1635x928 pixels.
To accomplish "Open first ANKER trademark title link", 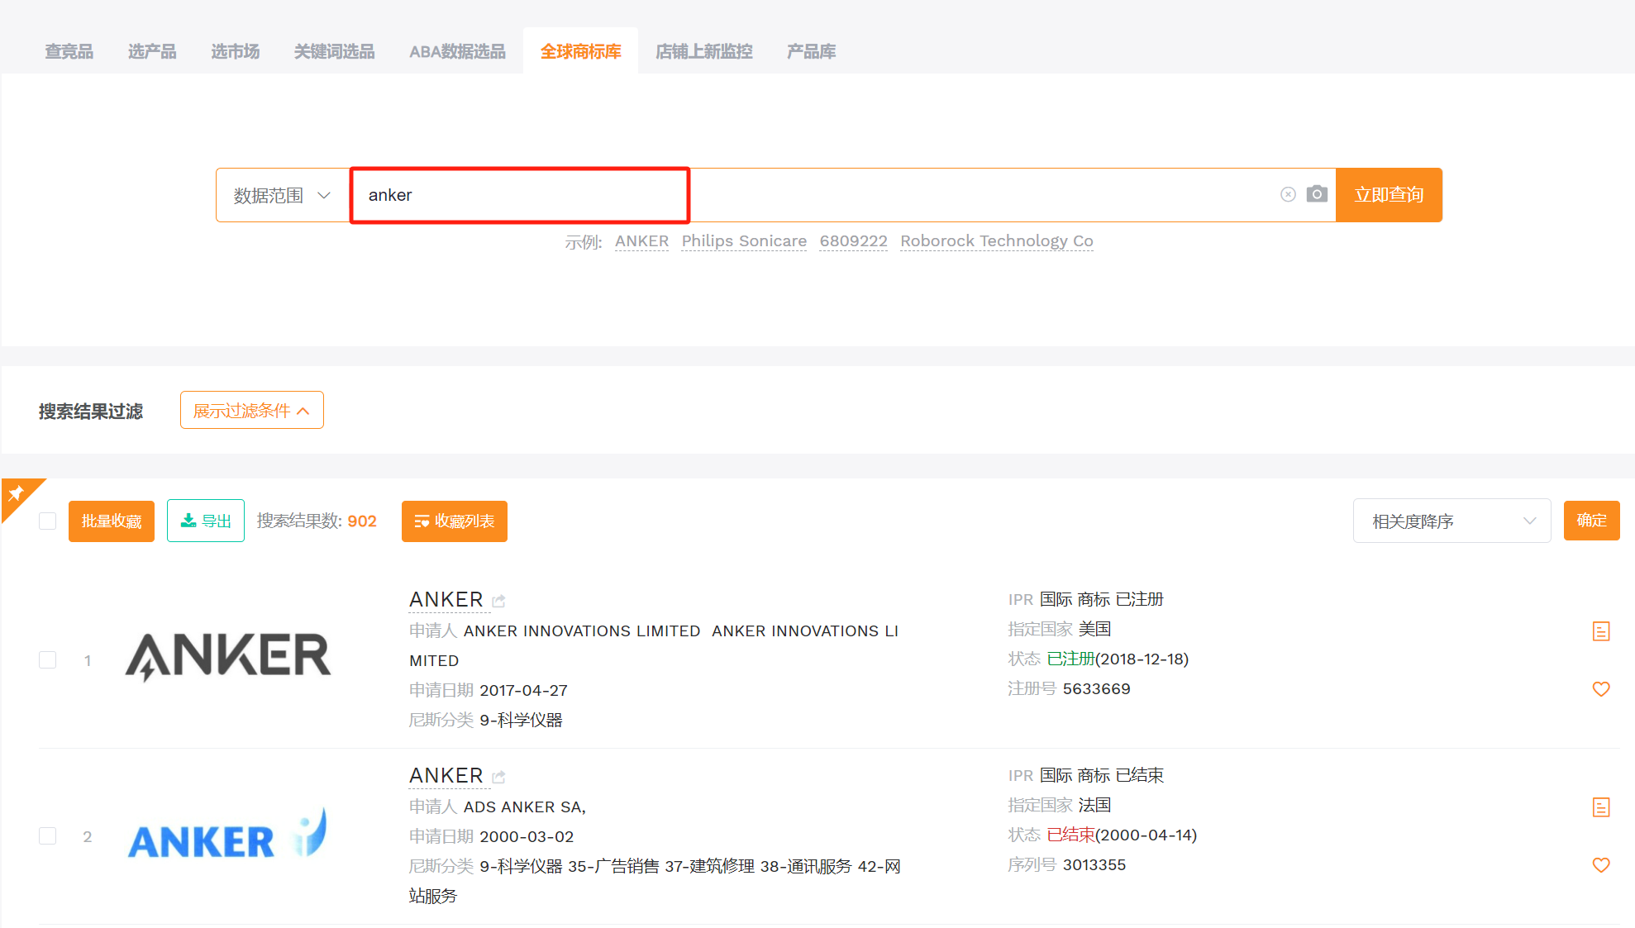I will click(x=446, y=599).
